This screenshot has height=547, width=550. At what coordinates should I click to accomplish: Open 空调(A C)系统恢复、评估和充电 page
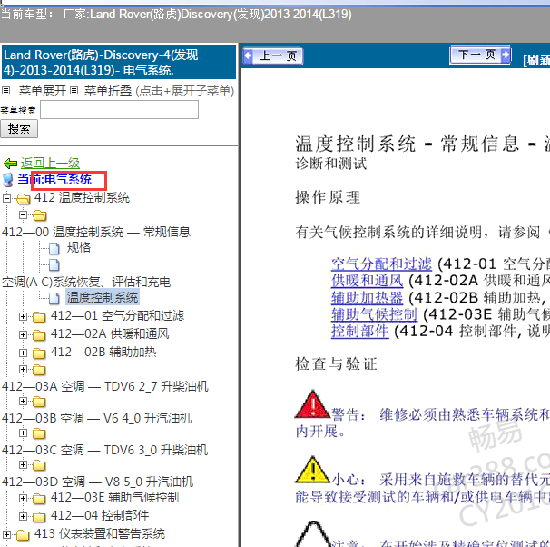(x=86, y=282)
